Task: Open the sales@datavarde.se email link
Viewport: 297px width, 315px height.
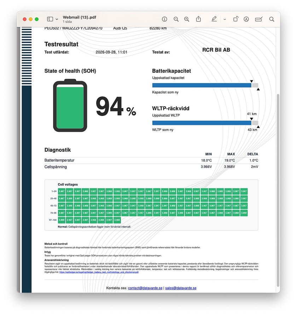Action: tap(181, 288)
